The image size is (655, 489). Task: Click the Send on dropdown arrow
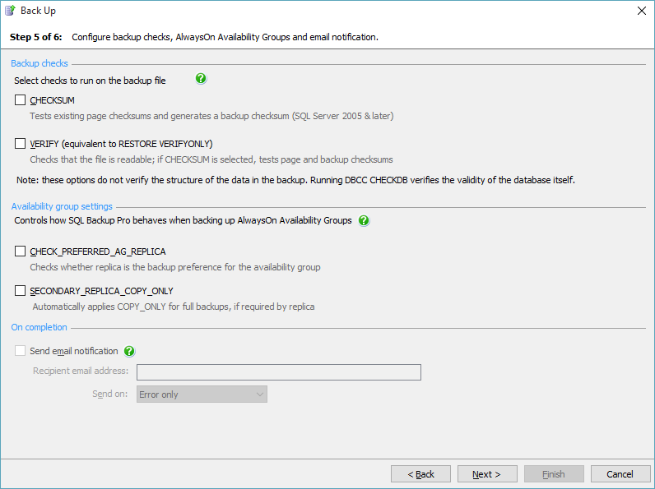click(260, 394)
